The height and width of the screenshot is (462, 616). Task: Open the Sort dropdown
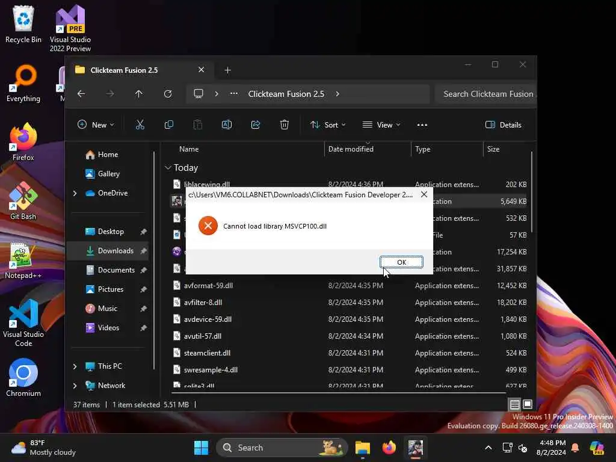coord(328,125)
